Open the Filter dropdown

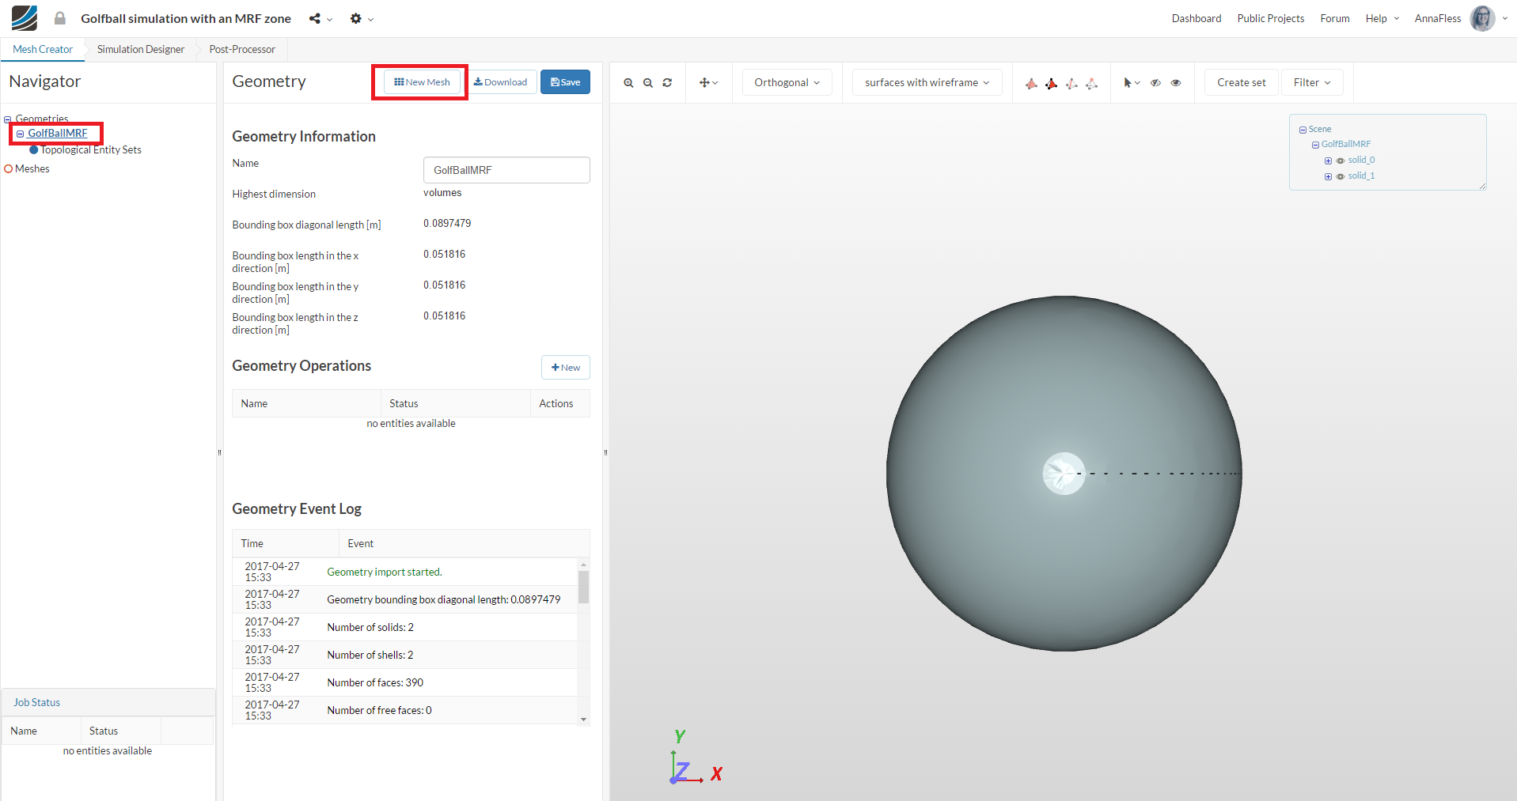1311,82
